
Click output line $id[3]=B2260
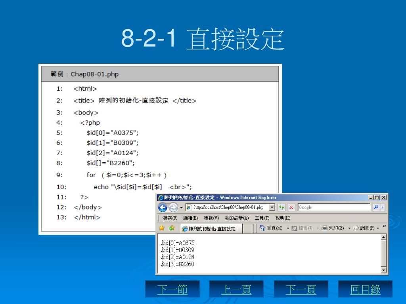point(178,264)
